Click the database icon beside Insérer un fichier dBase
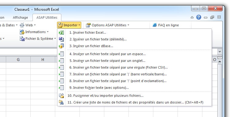 click(x=61, y=46)
